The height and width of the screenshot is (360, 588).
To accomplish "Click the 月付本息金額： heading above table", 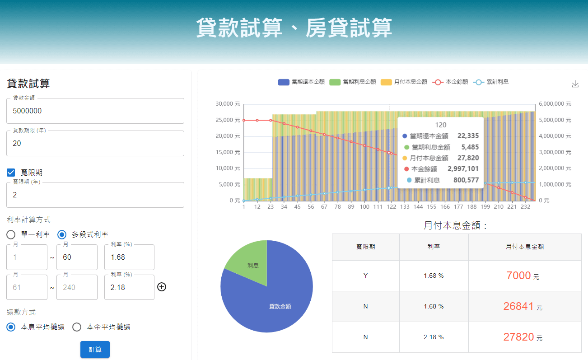I will click(x=457, y=225).
